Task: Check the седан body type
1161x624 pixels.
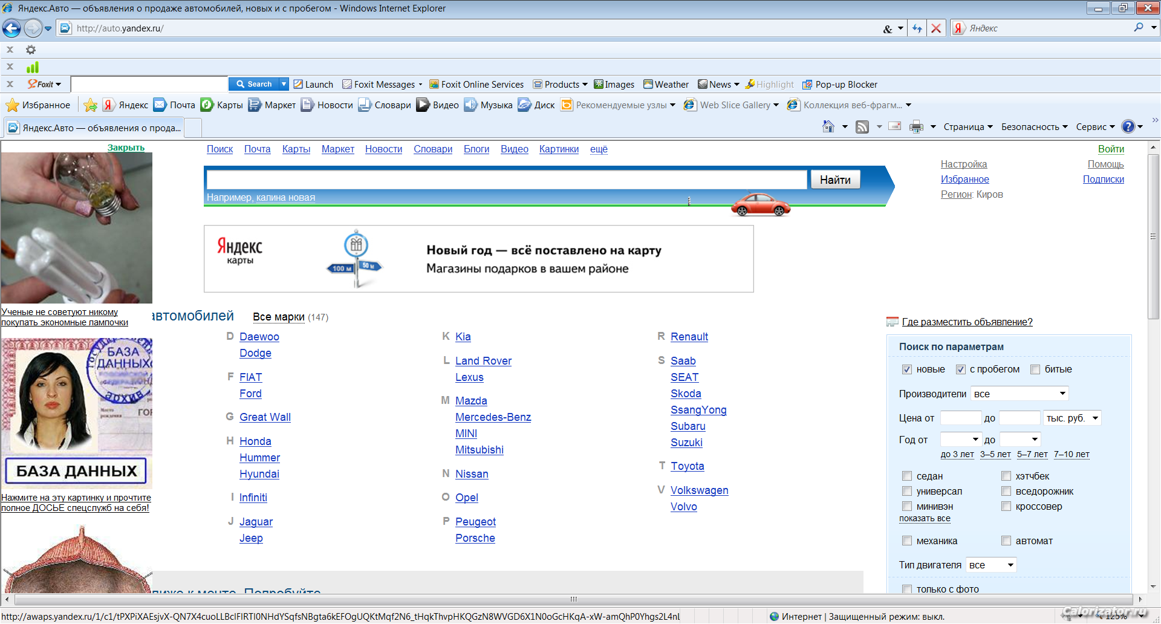Action: click(907, 476)
